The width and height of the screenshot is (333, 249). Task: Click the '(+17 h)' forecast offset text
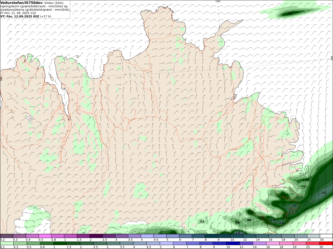pos(46,16)
